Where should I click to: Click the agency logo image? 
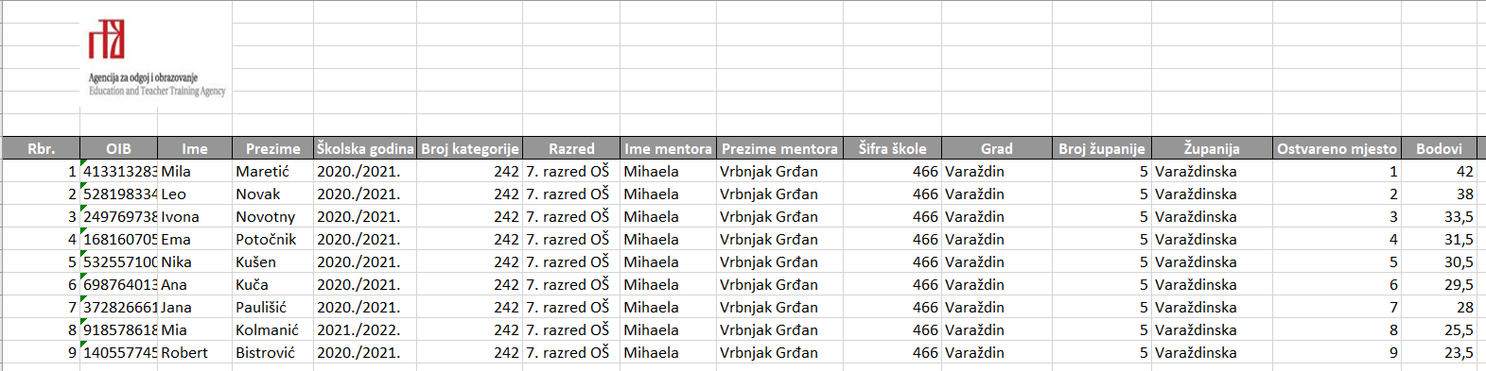(156, 59)
